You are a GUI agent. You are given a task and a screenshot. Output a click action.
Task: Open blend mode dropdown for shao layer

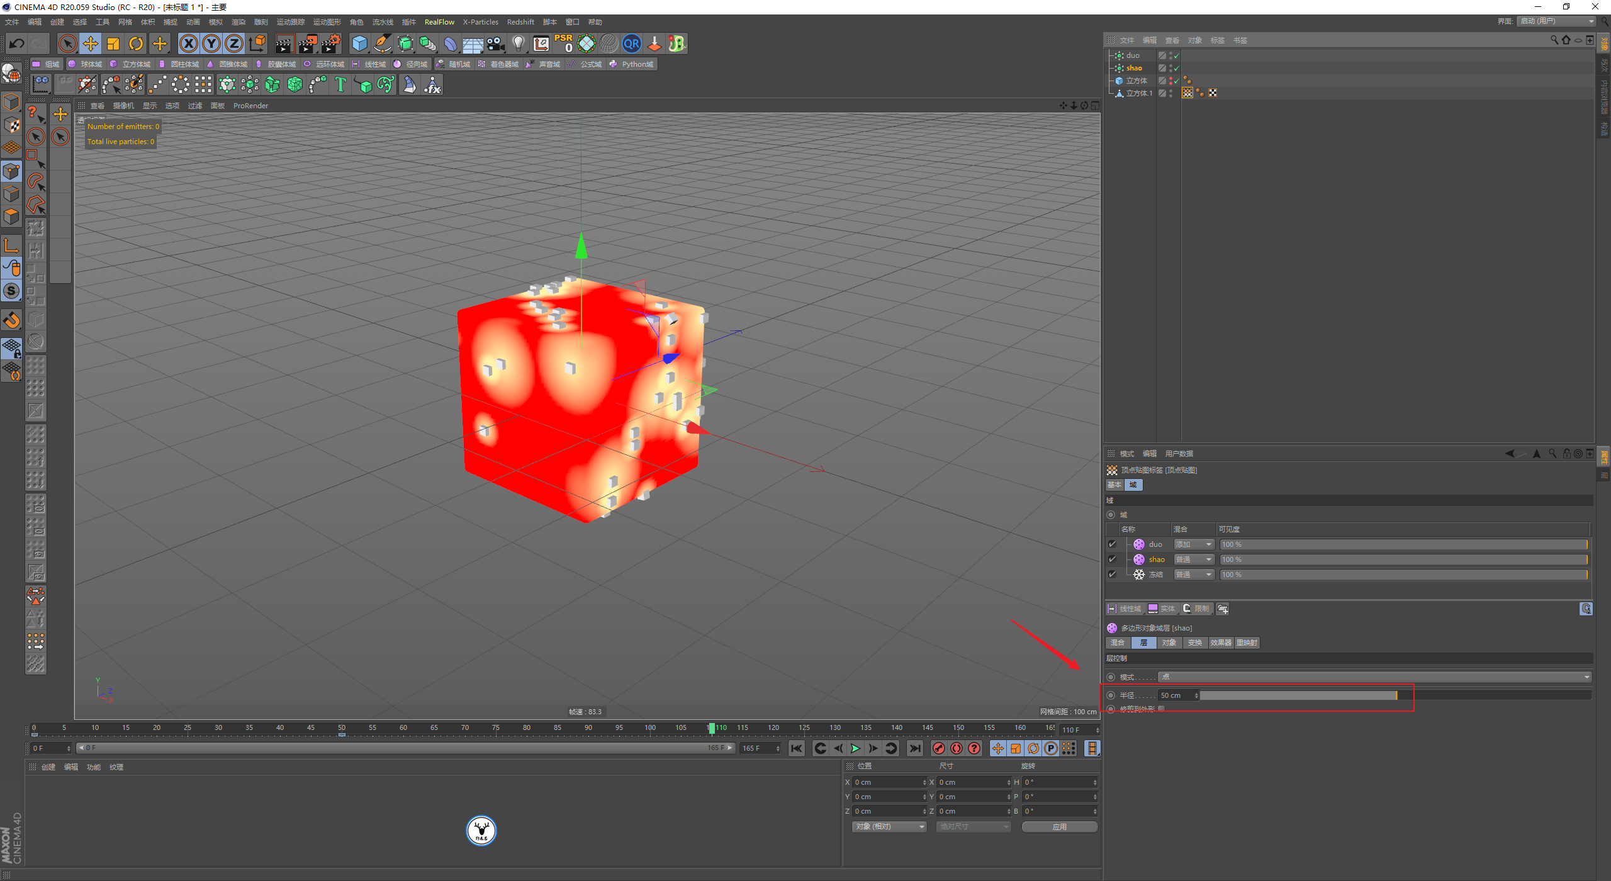click(1194, 559)
